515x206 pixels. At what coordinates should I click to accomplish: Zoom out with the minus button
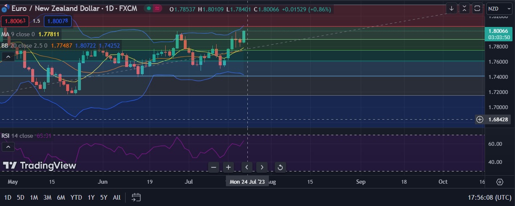(x=214, y=167)
